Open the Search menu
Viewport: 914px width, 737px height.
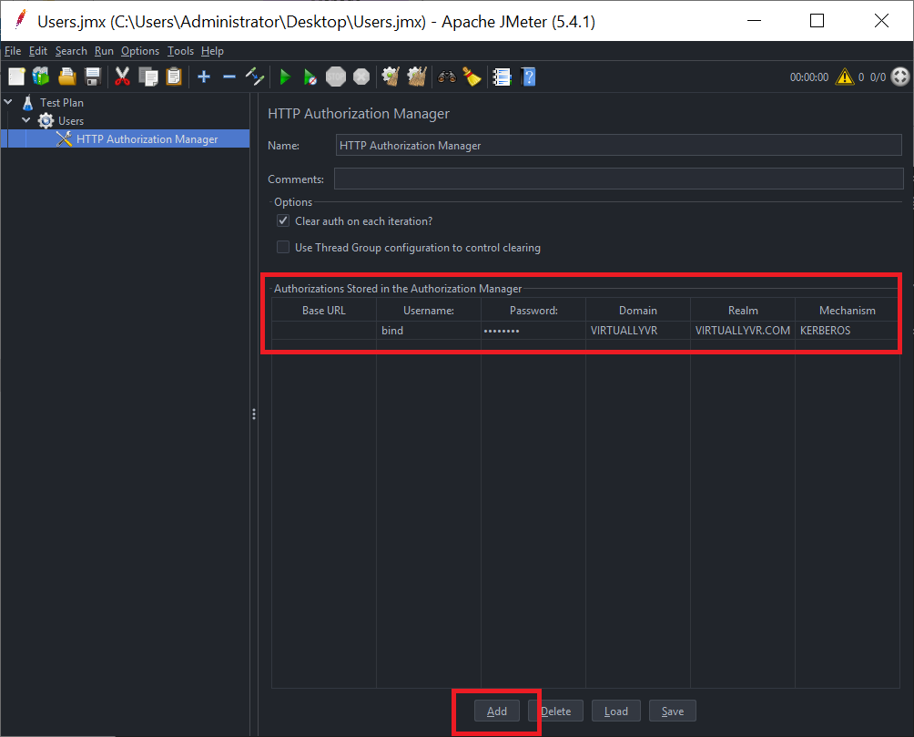(71, 51)
